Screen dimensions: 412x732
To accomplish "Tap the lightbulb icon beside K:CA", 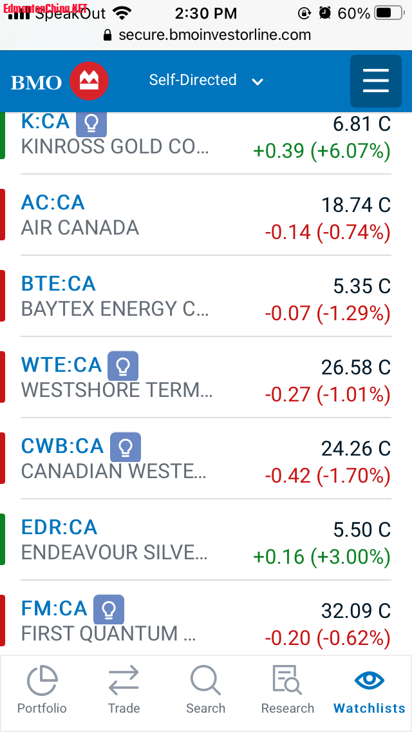I will point(91,123).
